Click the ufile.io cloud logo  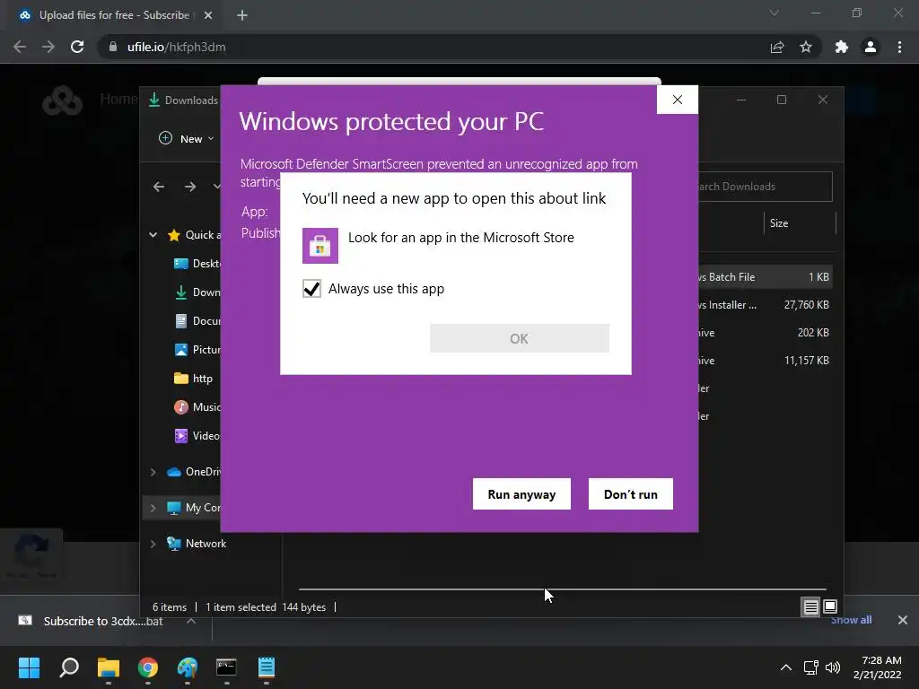(x=62, y=100)
